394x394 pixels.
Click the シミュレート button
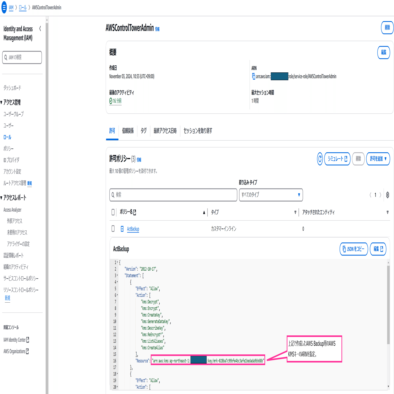pyautogui.click(x=337, y=159)
